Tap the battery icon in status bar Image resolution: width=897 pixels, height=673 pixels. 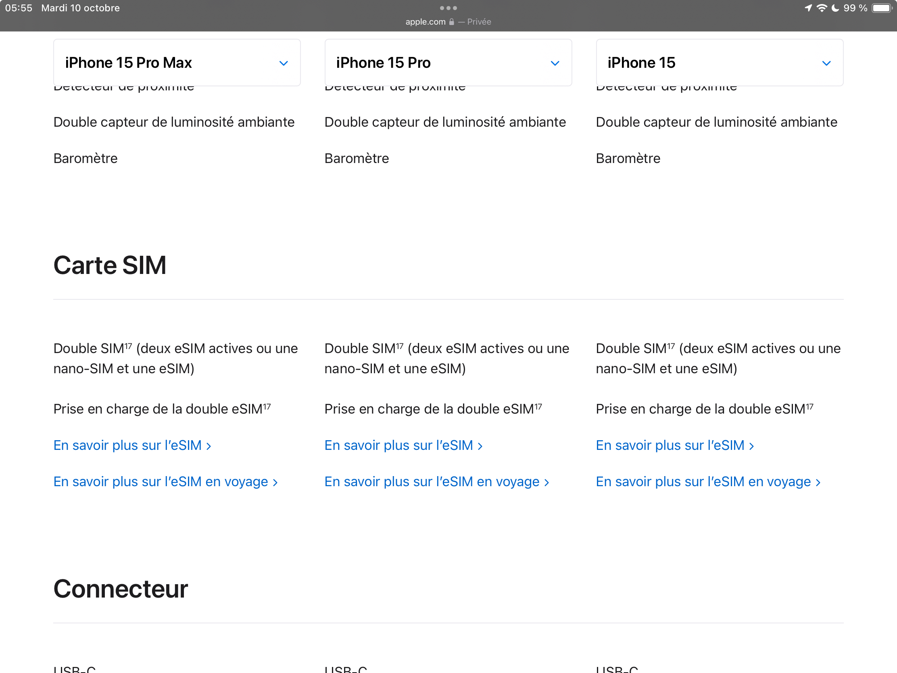tap(882, 8)
